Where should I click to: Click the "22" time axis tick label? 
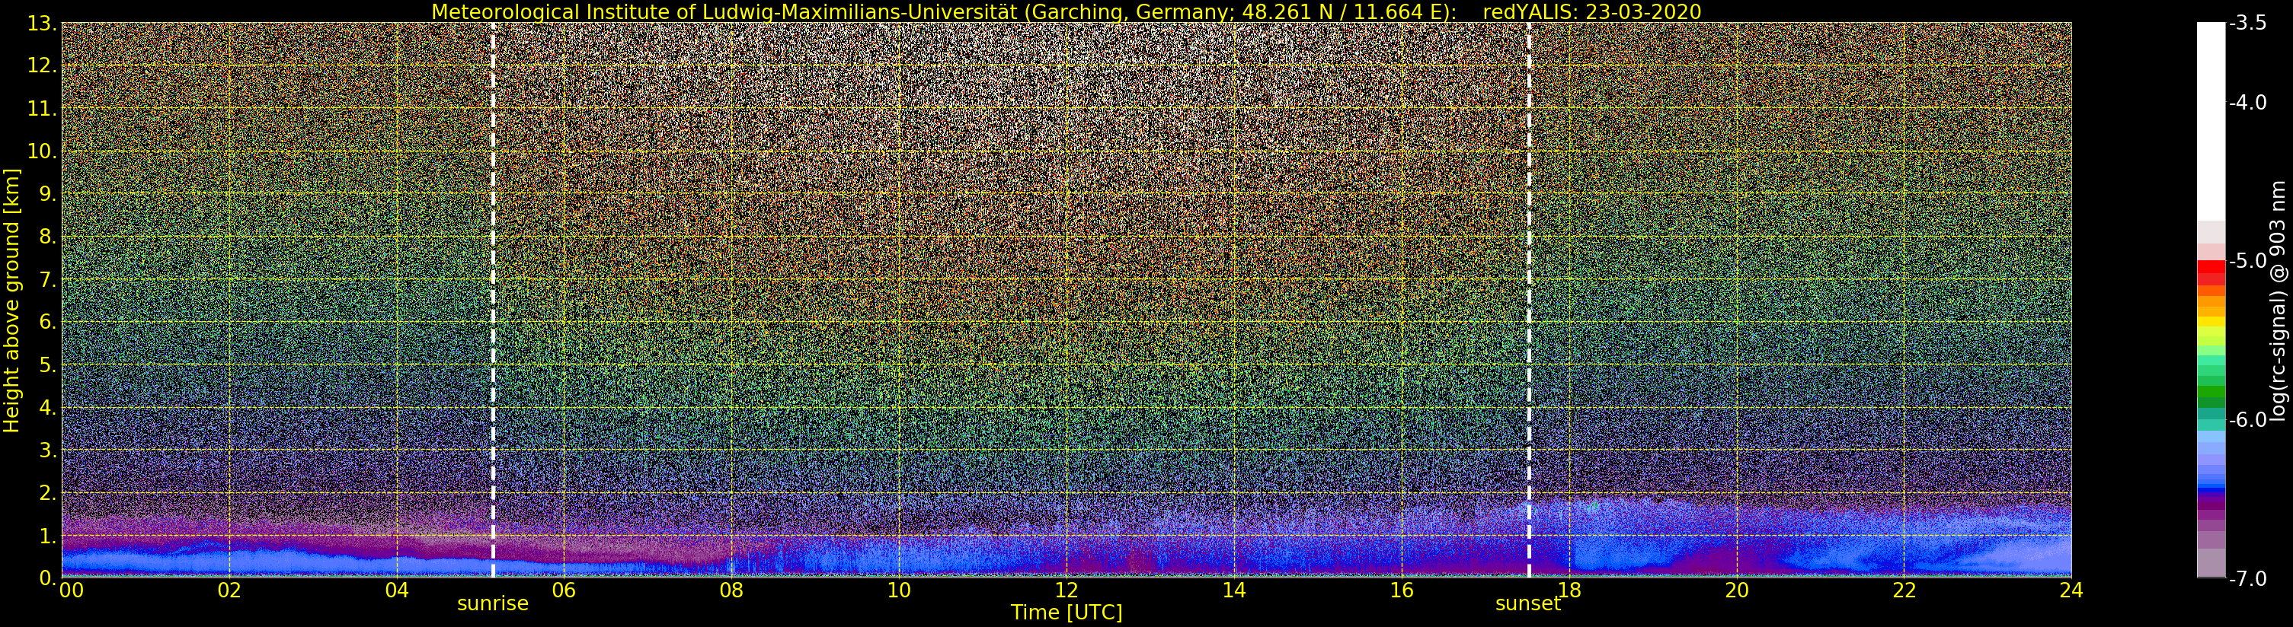pyautogui.click(x=1904, y=590)
